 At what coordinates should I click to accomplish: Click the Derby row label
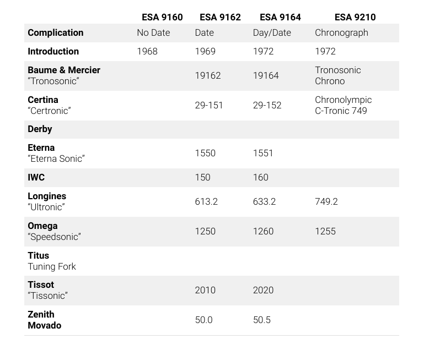tap(40, 129)
